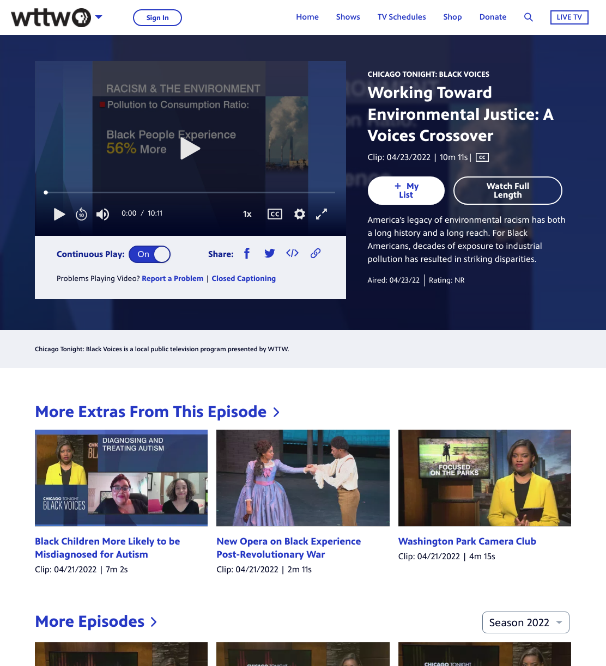606x666 pixels.
Task: Open the Home menu item
Action: click(x=307, y=17)
